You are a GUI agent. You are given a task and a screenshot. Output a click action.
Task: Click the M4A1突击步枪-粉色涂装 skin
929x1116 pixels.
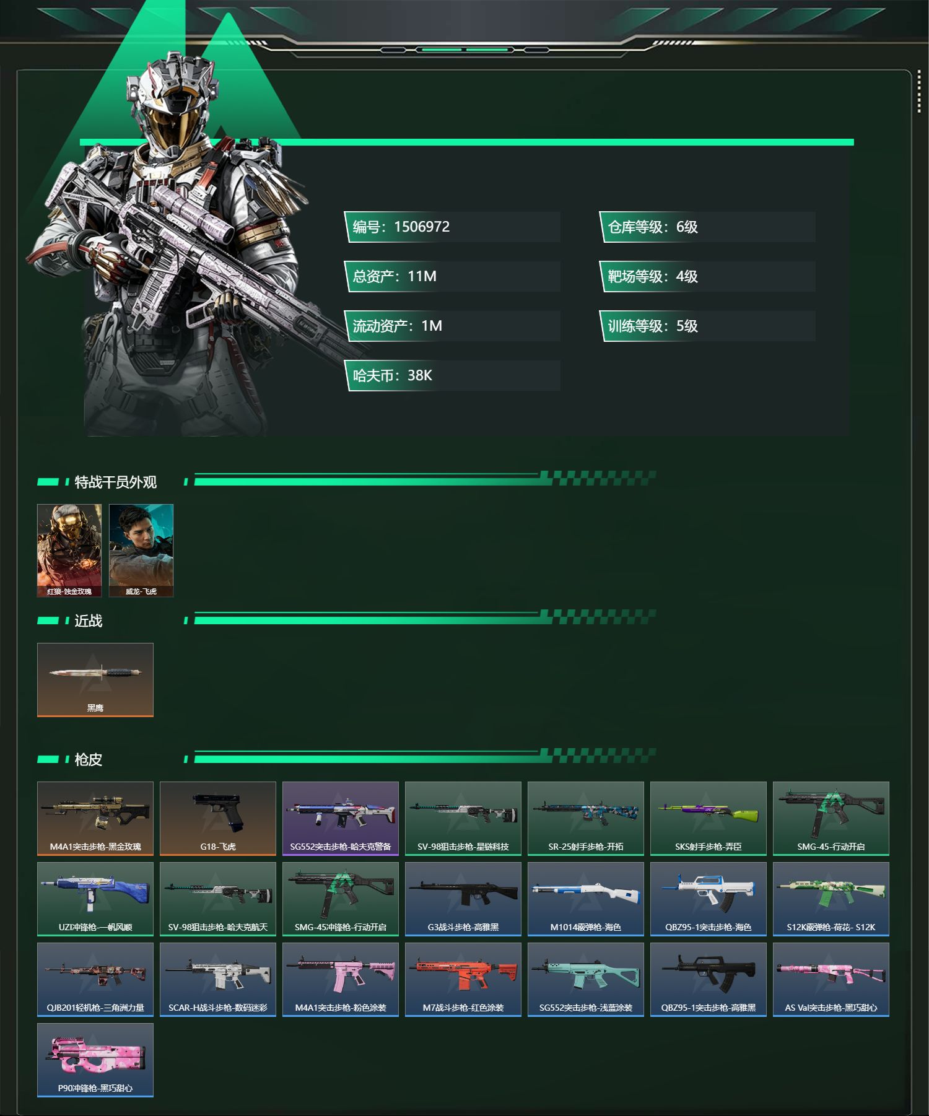(341, 979)
